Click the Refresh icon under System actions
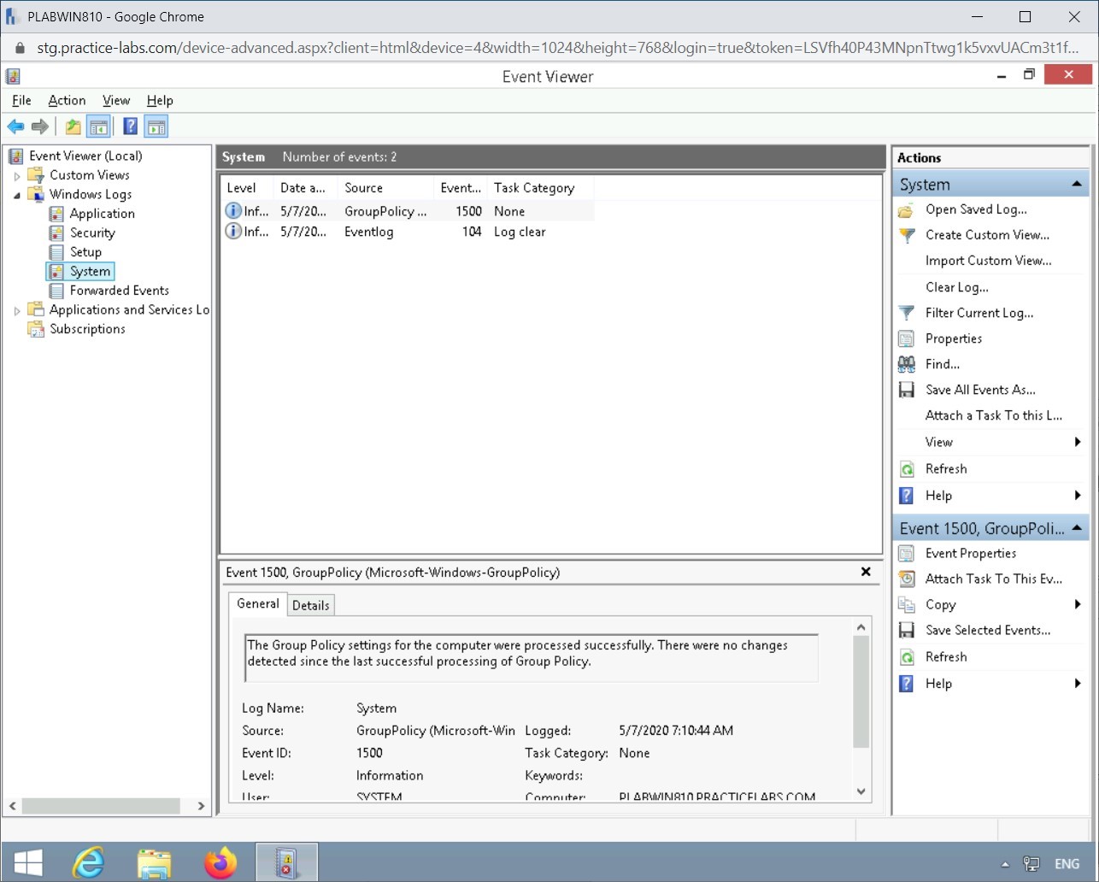This screenshot has height=882, width=1099. 906,468
